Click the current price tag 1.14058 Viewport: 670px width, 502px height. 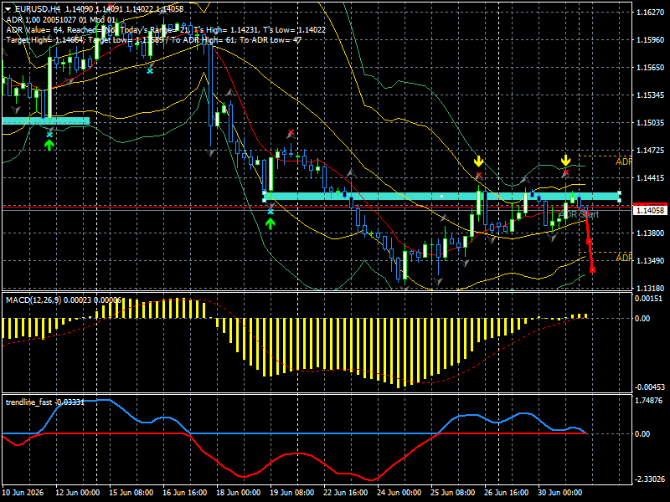pyautogui.click(x=651, y=210)
